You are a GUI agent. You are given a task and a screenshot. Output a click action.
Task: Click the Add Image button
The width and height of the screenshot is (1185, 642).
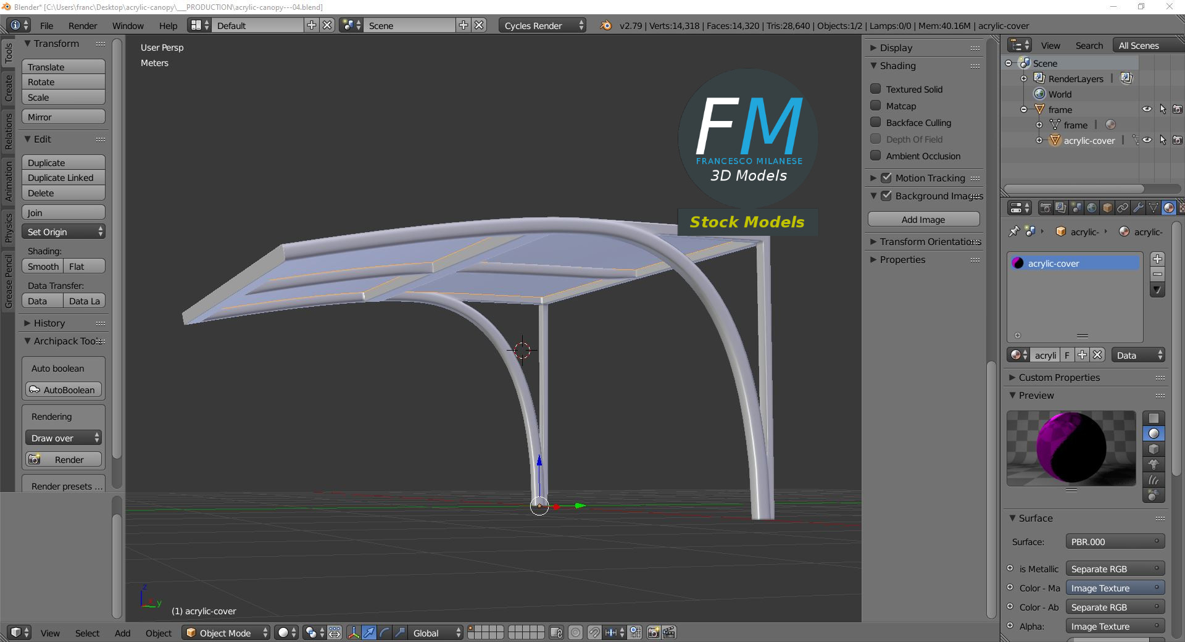[923, 219]
